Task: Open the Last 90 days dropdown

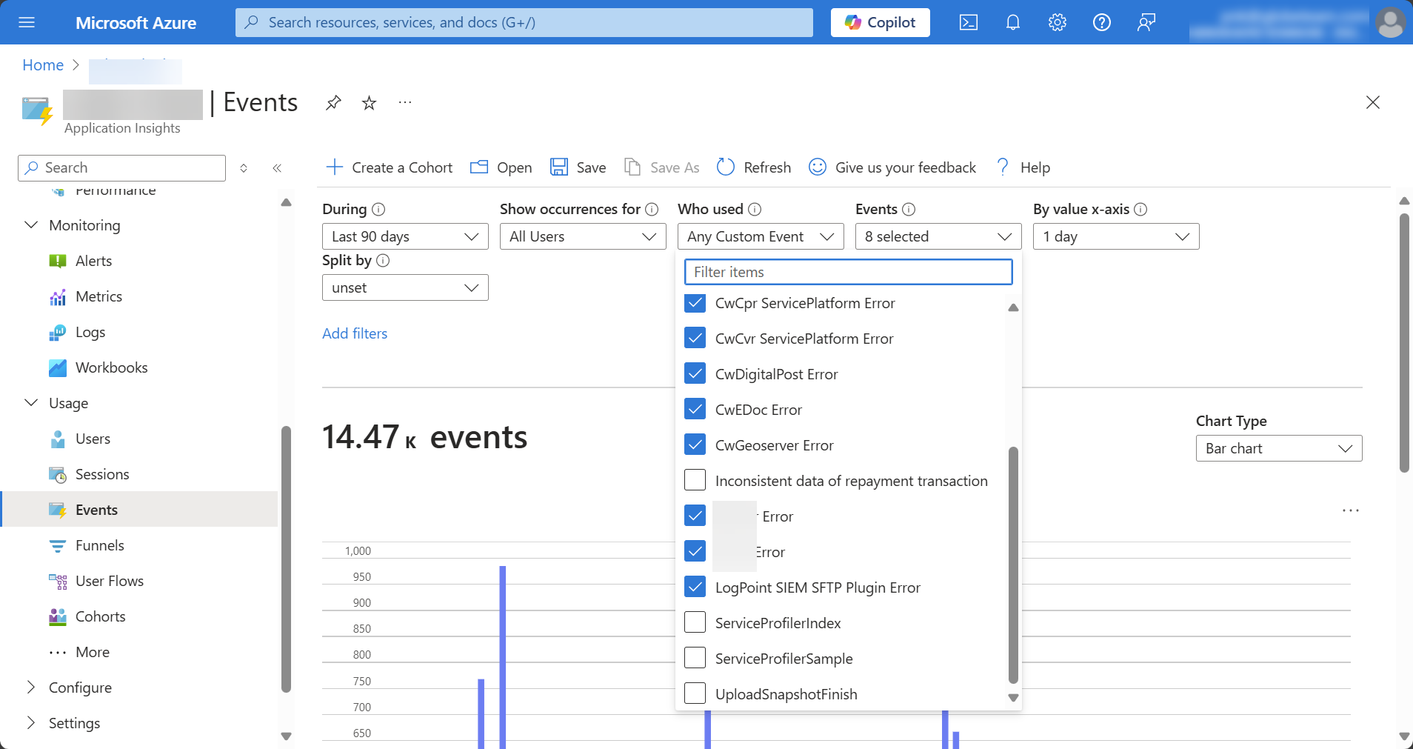Action: click(405, 236)
